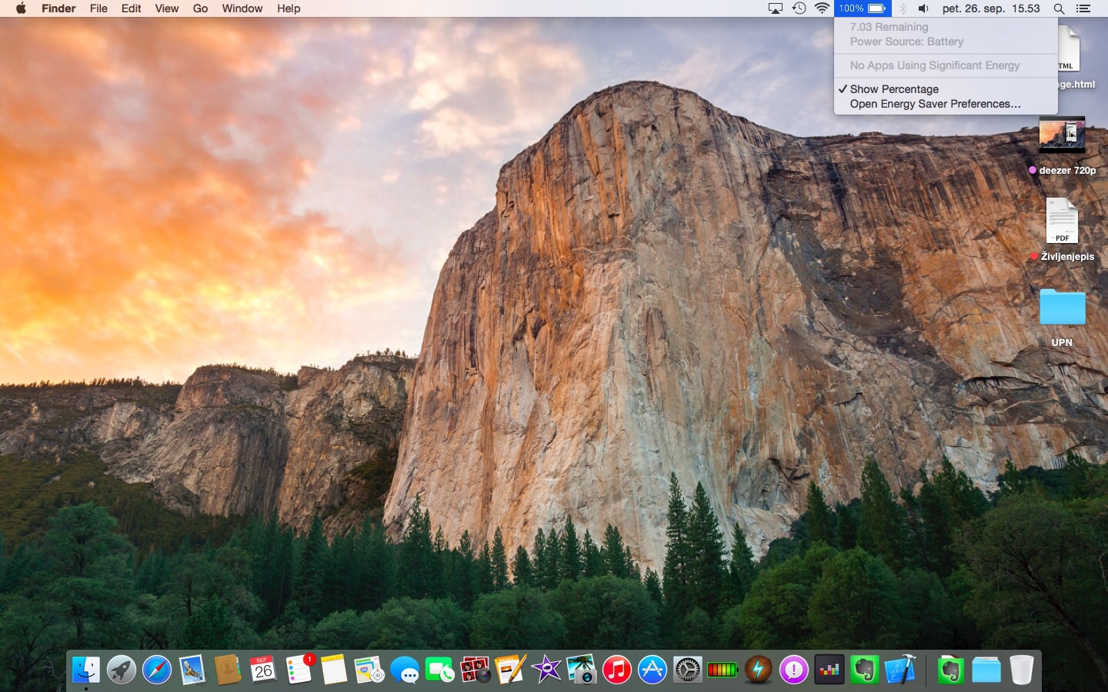Image resolution: width=1108 pixels, height=692 pixels.
Task: Select the deezer 720p desktop file
Action: coord(1063,135)
